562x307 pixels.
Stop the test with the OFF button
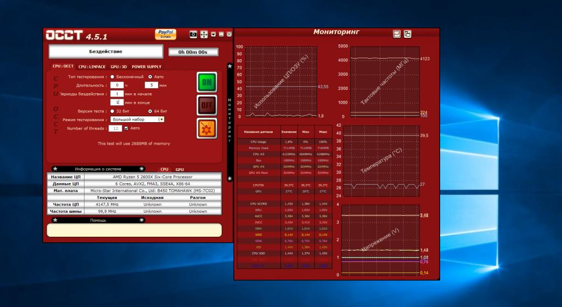point(207,105)
